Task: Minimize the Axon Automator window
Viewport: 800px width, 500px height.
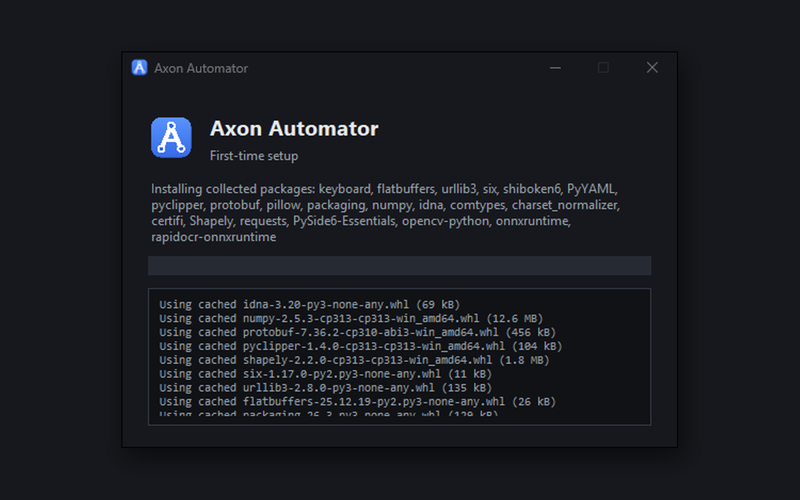Action: click(x=555, y=67)
